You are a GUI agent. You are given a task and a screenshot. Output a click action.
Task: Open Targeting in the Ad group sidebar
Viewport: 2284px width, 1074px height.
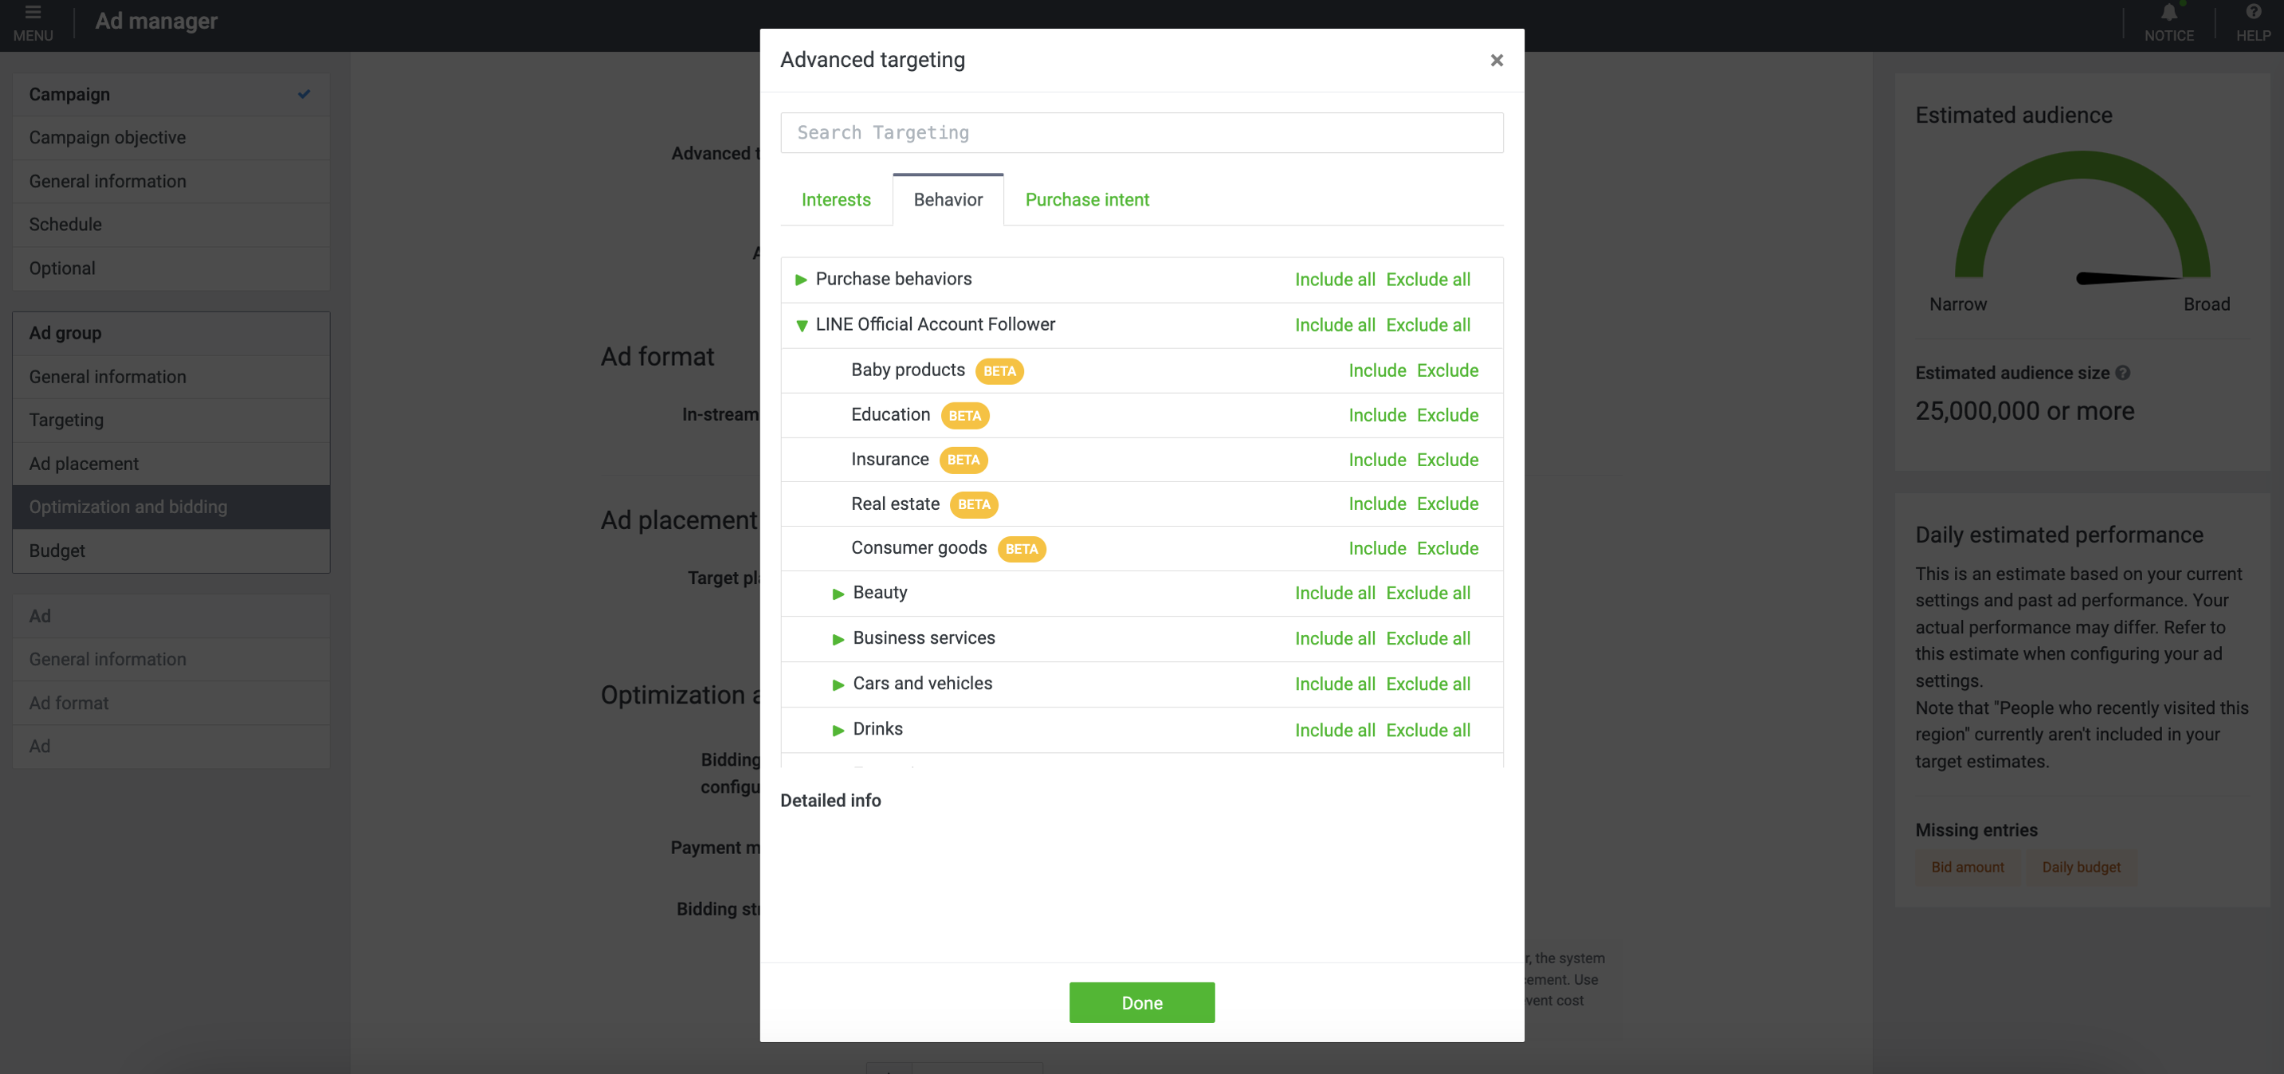[171, 420]
